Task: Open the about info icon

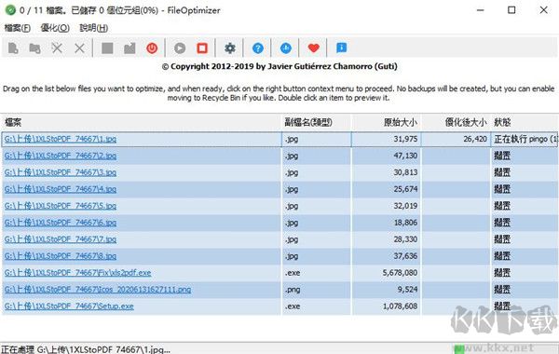Action: tap(341, 48)
